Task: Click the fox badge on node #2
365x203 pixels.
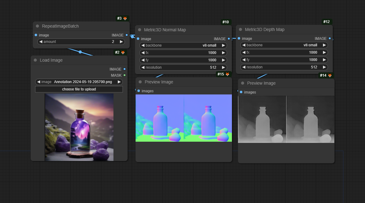Action: 123,52
